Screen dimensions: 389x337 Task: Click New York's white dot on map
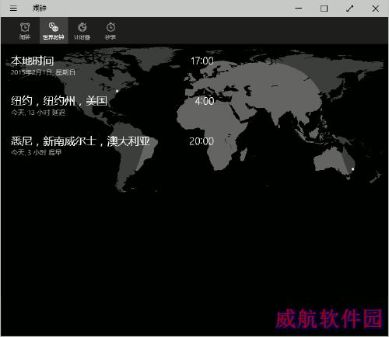point(117,91)
